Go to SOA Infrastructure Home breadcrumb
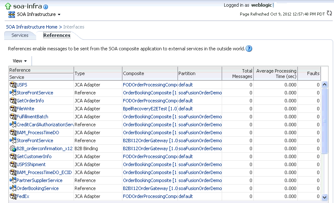The width and height of the screenshot is (334, 203). point(32,27)
